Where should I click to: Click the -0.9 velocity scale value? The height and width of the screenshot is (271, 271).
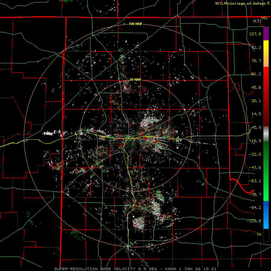coord(256,128)
